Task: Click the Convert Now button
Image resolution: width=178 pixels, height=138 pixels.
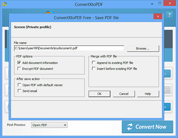Action: pyautogui.click(x=147, y=127)
